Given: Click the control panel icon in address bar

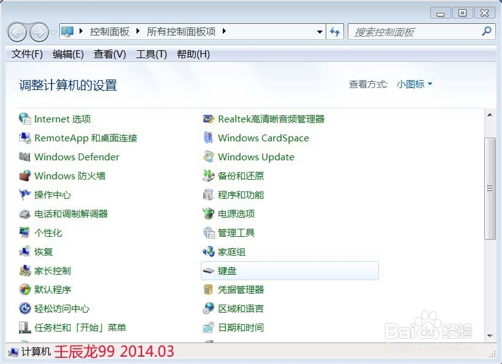Looking at the screenshot, I should coord(67,31).
